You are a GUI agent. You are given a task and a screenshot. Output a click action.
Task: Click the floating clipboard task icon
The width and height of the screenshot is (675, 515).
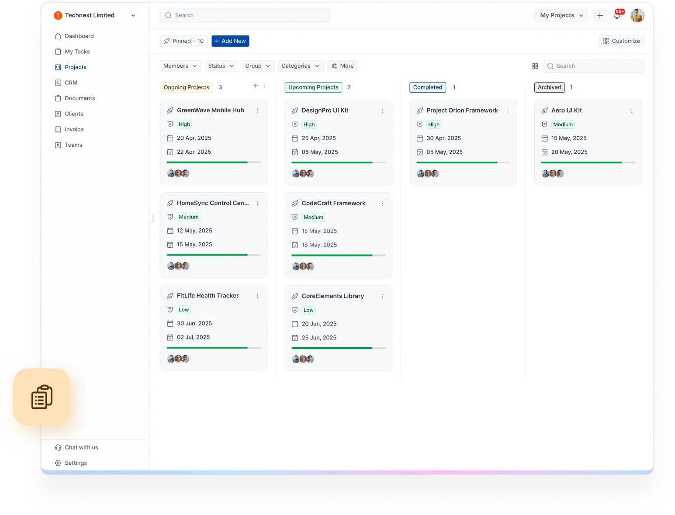click(x=42, y=397)
